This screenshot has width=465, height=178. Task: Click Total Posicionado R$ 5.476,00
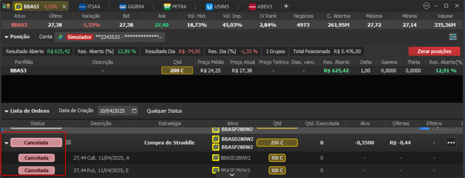pos(327,51)
